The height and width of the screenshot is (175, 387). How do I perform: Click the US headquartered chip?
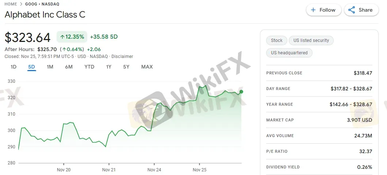coord(289,53)
